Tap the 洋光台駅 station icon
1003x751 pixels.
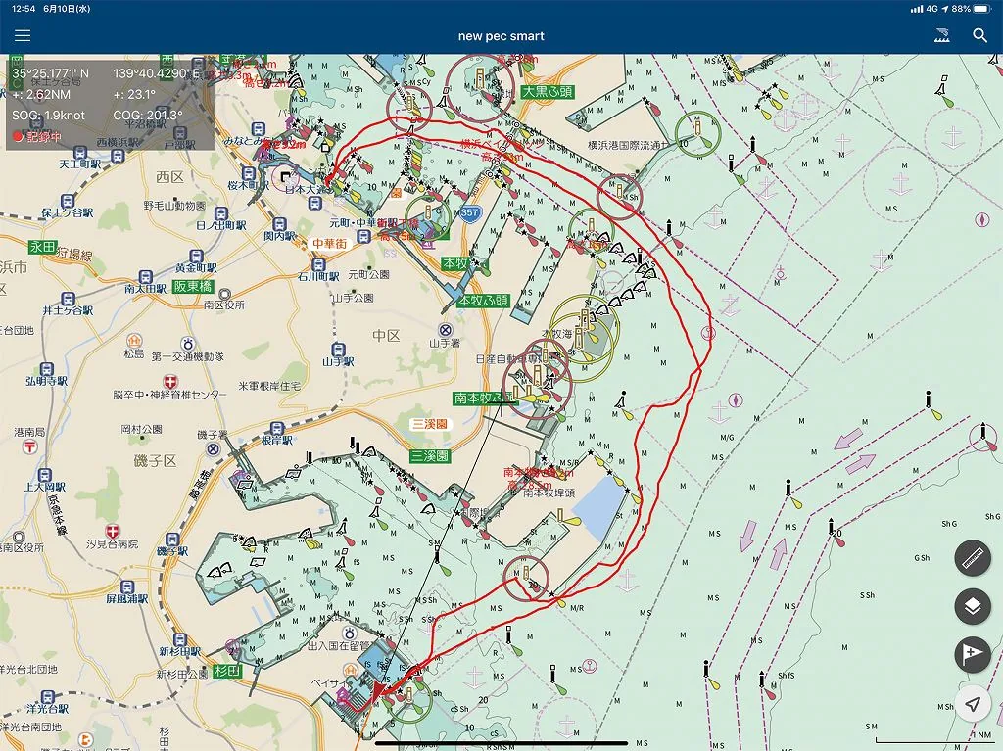(48, 696)
